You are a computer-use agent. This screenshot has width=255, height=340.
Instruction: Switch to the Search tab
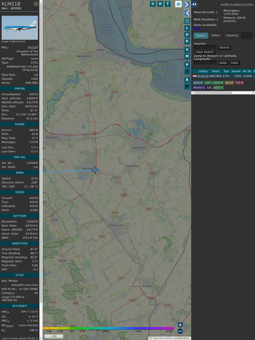point(201,36)
